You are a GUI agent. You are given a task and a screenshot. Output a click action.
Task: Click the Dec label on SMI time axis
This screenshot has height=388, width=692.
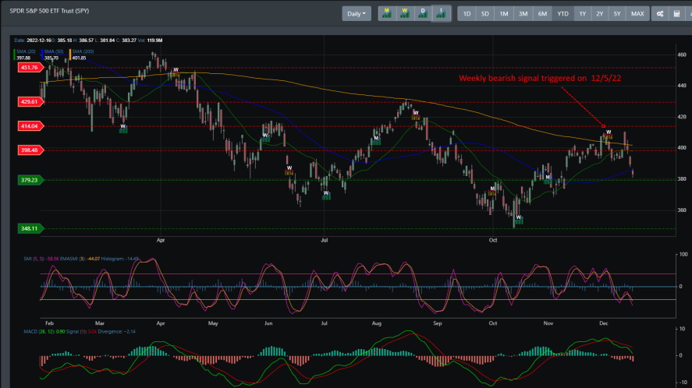click(x=603, y=323)
